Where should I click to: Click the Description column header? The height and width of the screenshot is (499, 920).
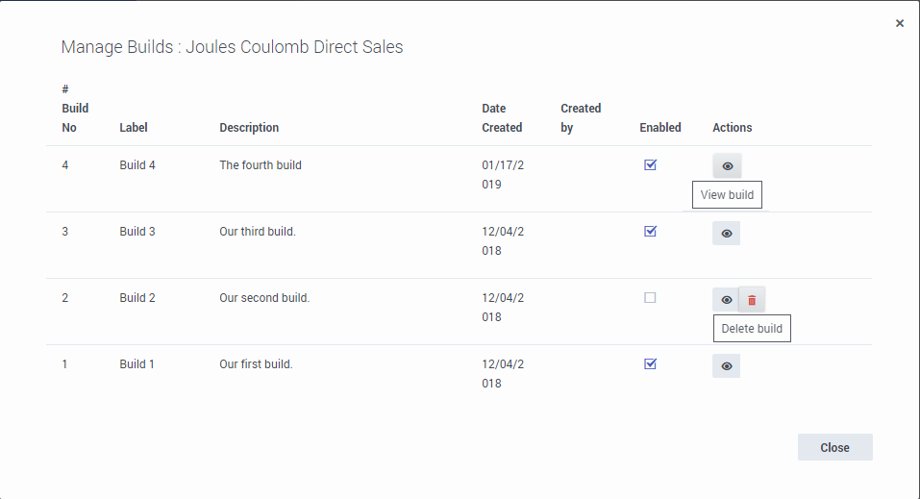(x=249, y=128)
